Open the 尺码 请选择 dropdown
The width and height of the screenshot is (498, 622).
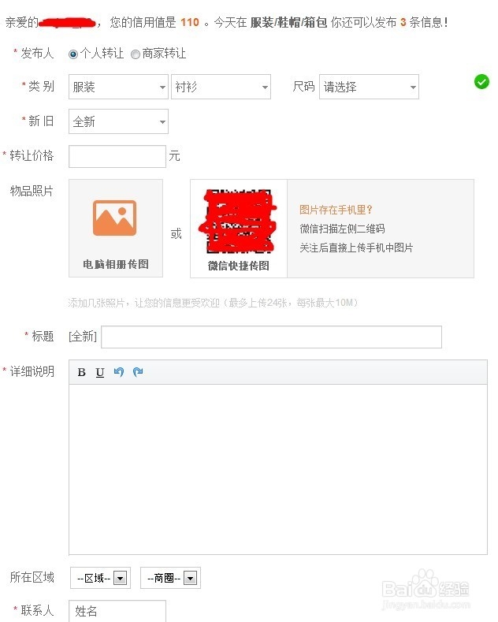coord(369,87)
